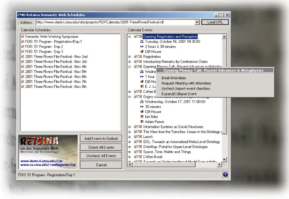
Task: Expand the Lunch event node
Action: [130, 137]
